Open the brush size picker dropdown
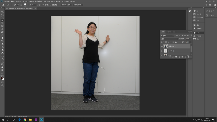The image size is (217, 122). [27, 5]
